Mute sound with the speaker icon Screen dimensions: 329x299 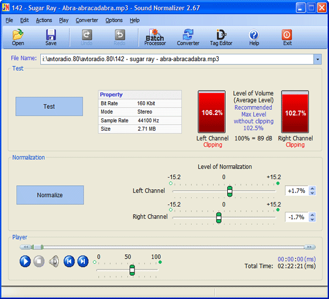pos(54,262)
